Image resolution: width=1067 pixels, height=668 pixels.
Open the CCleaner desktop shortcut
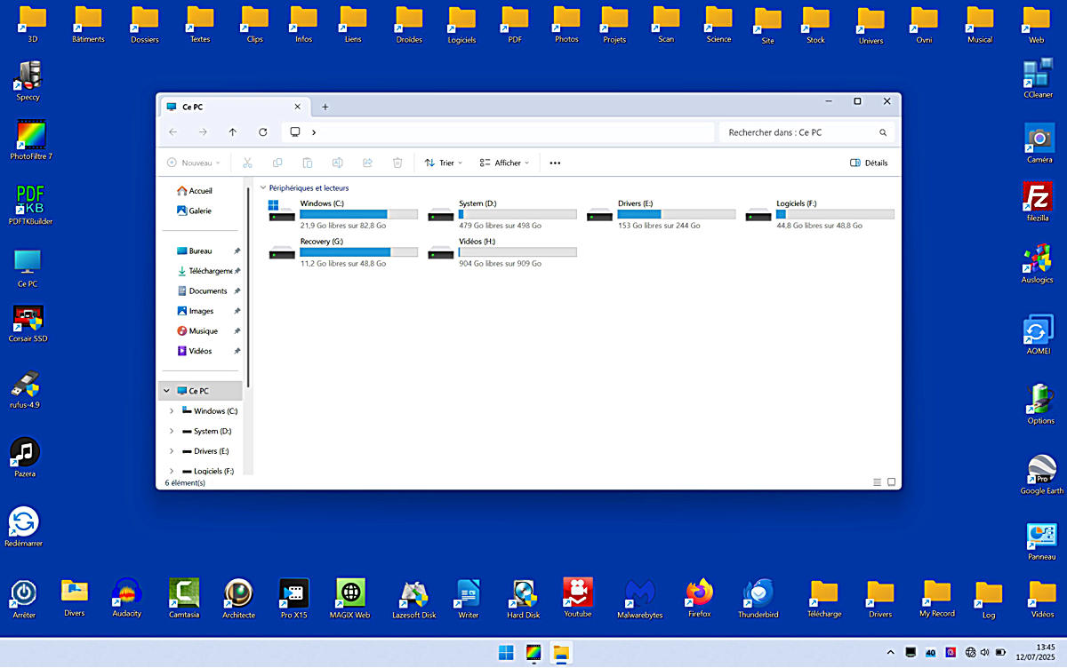pyautogui.click(x=1037, y=75)
